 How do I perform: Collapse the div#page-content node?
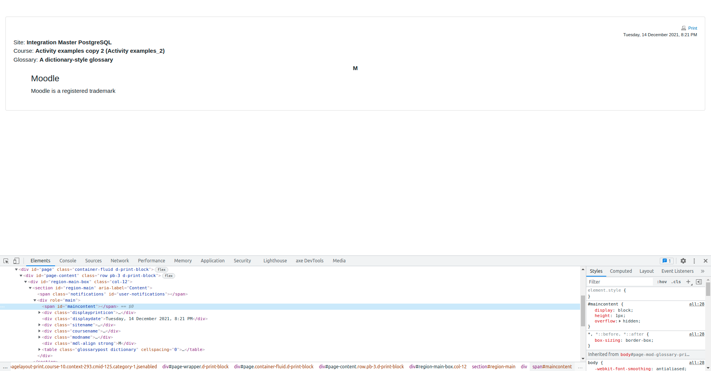point(21,276)
